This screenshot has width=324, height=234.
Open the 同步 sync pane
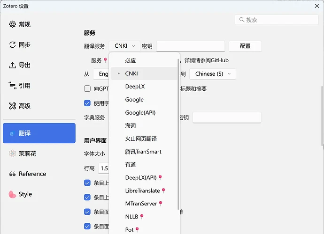39,45
